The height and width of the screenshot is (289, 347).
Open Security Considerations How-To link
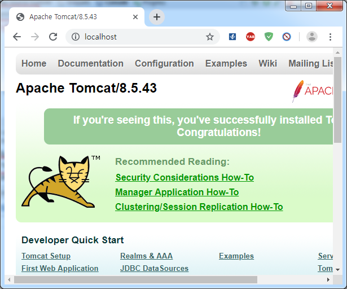pyautogui.click(x=185, y=178)
